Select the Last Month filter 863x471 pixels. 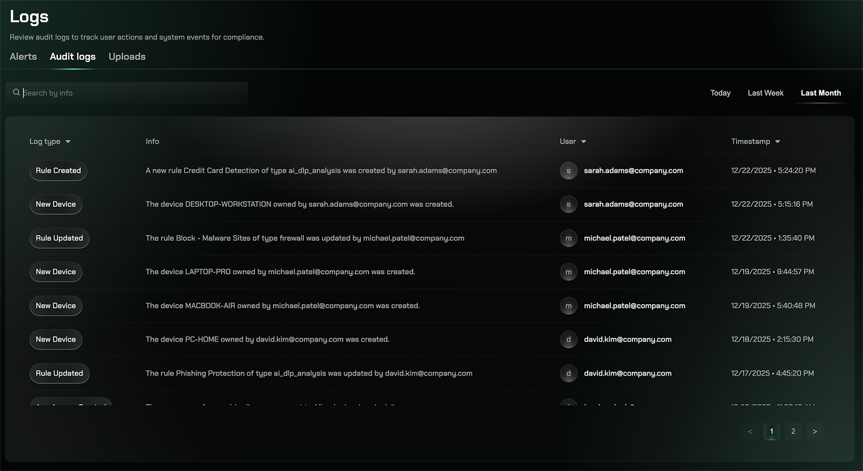tap(821, 93)
